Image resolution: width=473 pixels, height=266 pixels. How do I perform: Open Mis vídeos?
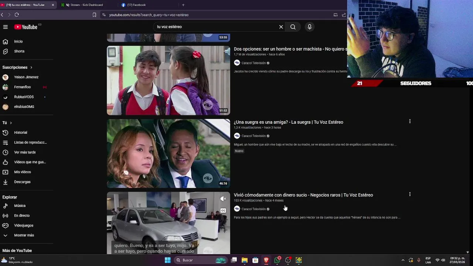[22, 172]
